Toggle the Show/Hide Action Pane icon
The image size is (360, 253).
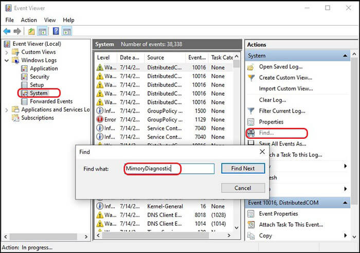click(x=67, y=31)
